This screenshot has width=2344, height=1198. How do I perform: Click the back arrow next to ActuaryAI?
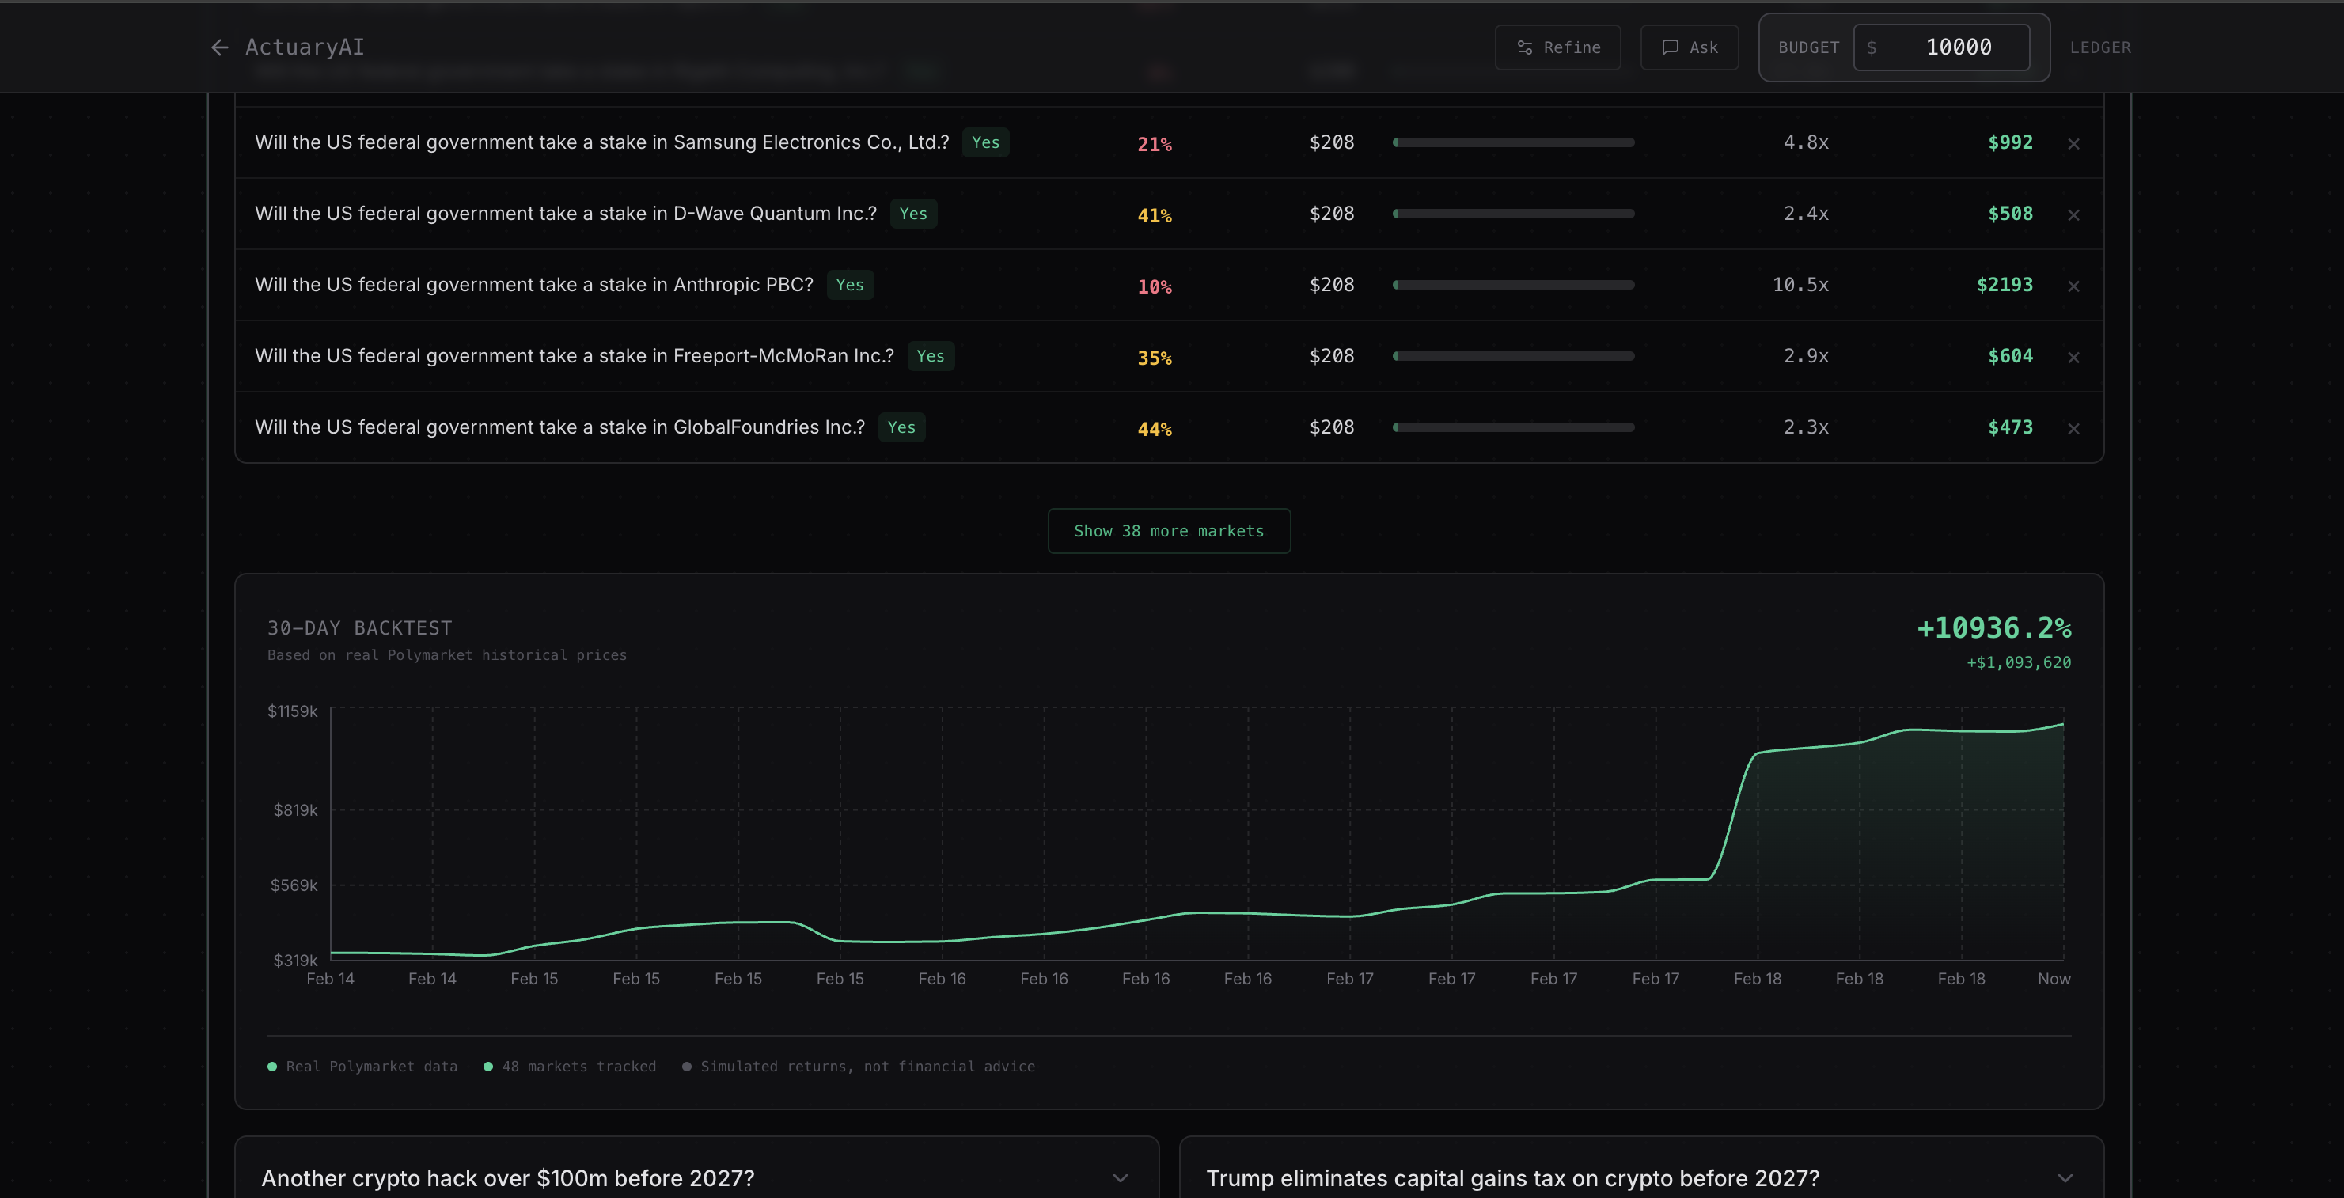pyautogui.click(x=219, y=47)
